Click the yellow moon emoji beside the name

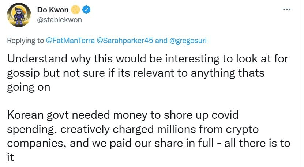coord(75,10)
